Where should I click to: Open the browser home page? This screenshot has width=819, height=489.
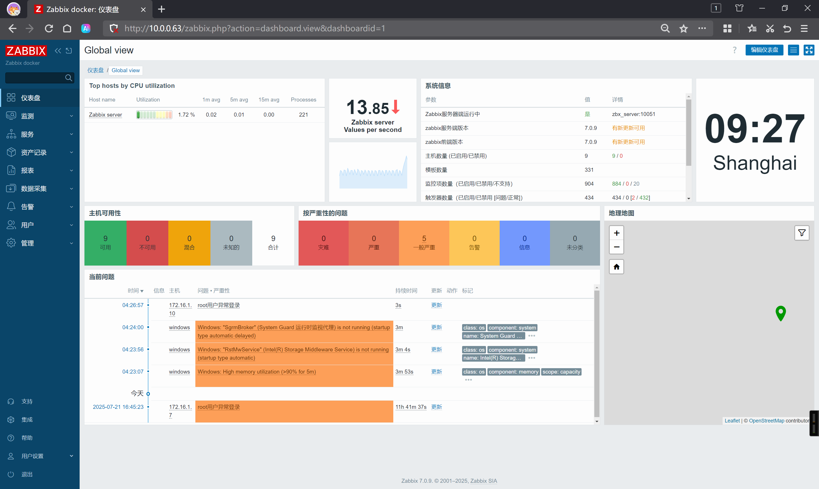(67, 29)
